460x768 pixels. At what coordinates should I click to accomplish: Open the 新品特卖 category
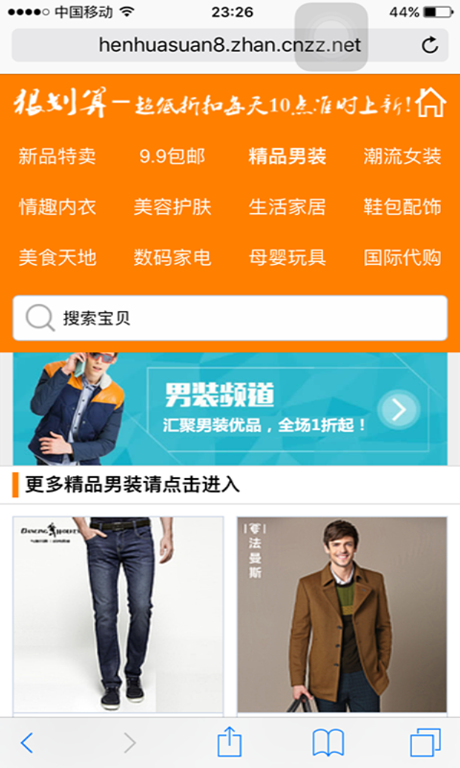tap(57, 156)
